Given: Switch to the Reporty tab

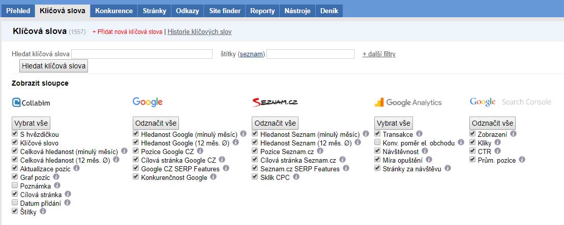Looking at the screenshot, I should 262,11.
